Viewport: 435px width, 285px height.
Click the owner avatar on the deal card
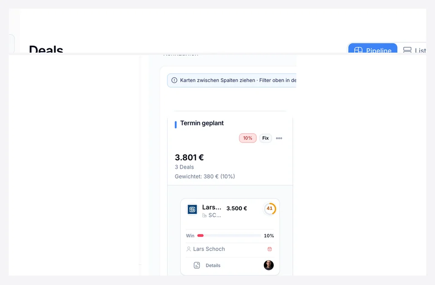(x=269, y=265)
